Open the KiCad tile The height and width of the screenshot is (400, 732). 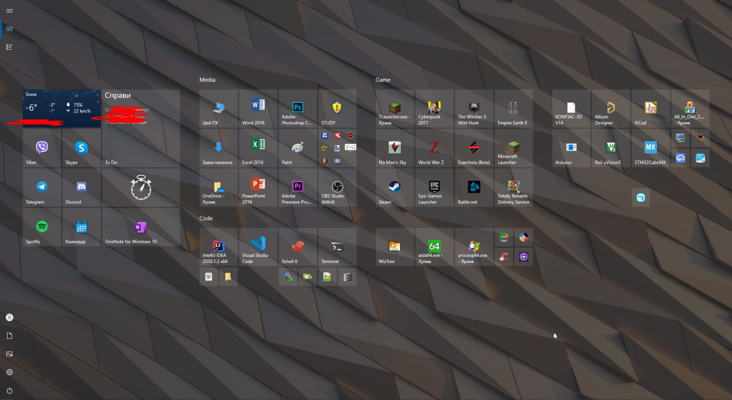point(650,108)
